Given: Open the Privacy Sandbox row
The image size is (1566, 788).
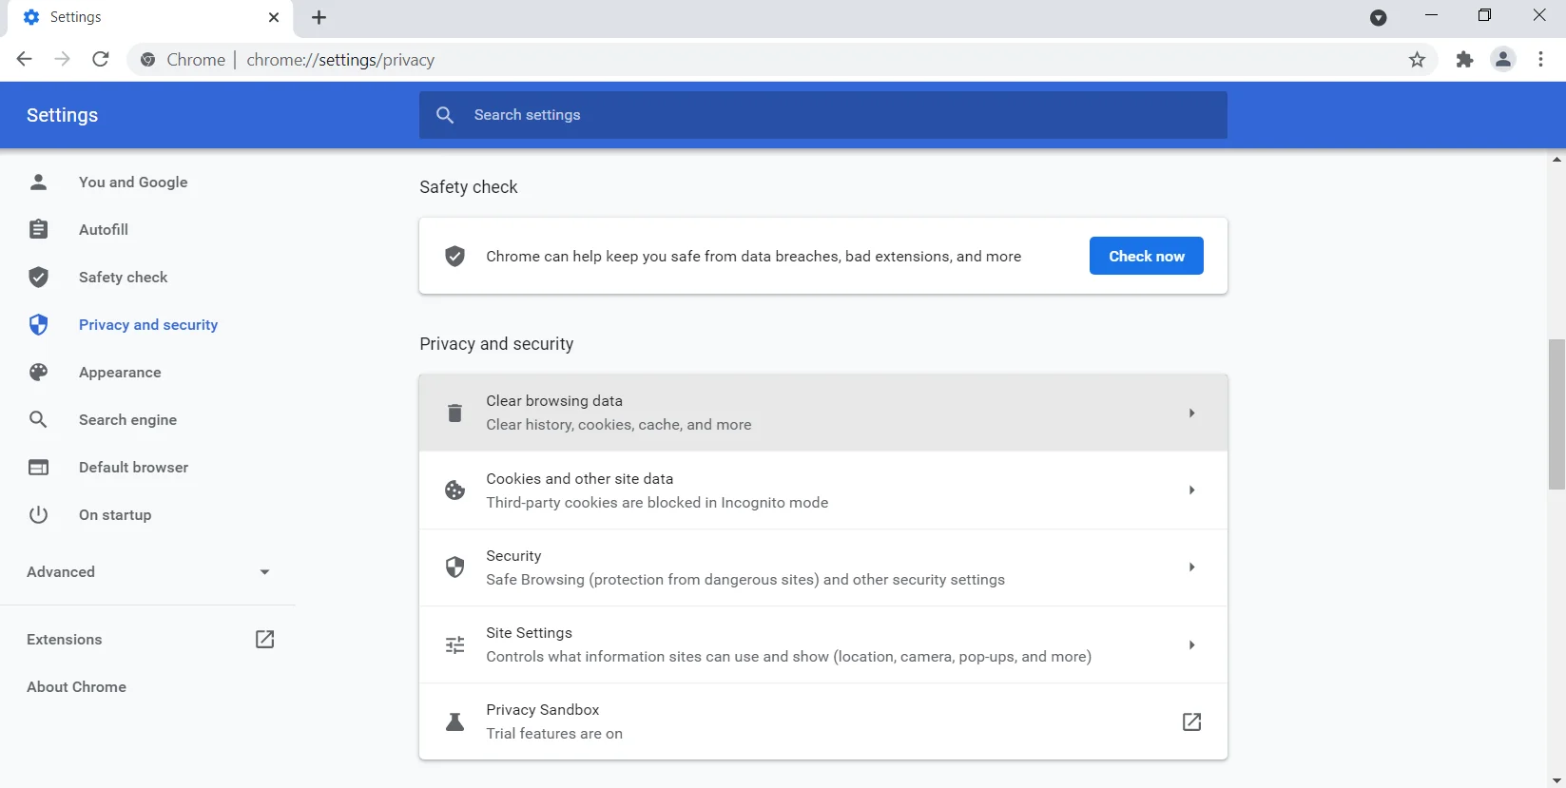Looking at the screenshot, I should 823,721.
